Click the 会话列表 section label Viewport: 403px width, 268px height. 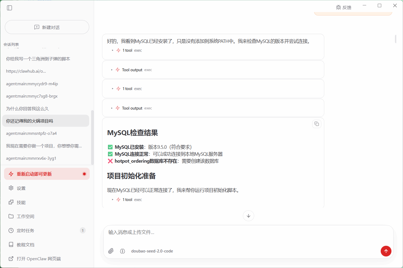pyautogui.click(x=11, y=44)
